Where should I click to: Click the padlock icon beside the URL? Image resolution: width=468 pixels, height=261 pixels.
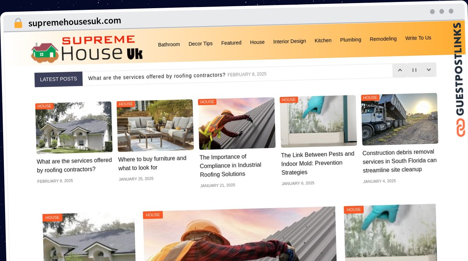(18, 23)
